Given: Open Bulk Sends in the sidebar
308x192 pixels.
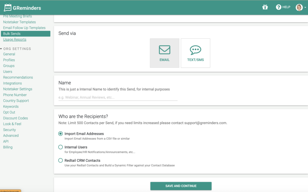Looking at the screenshot, I should pyautogui.click(x=11, y=33).
